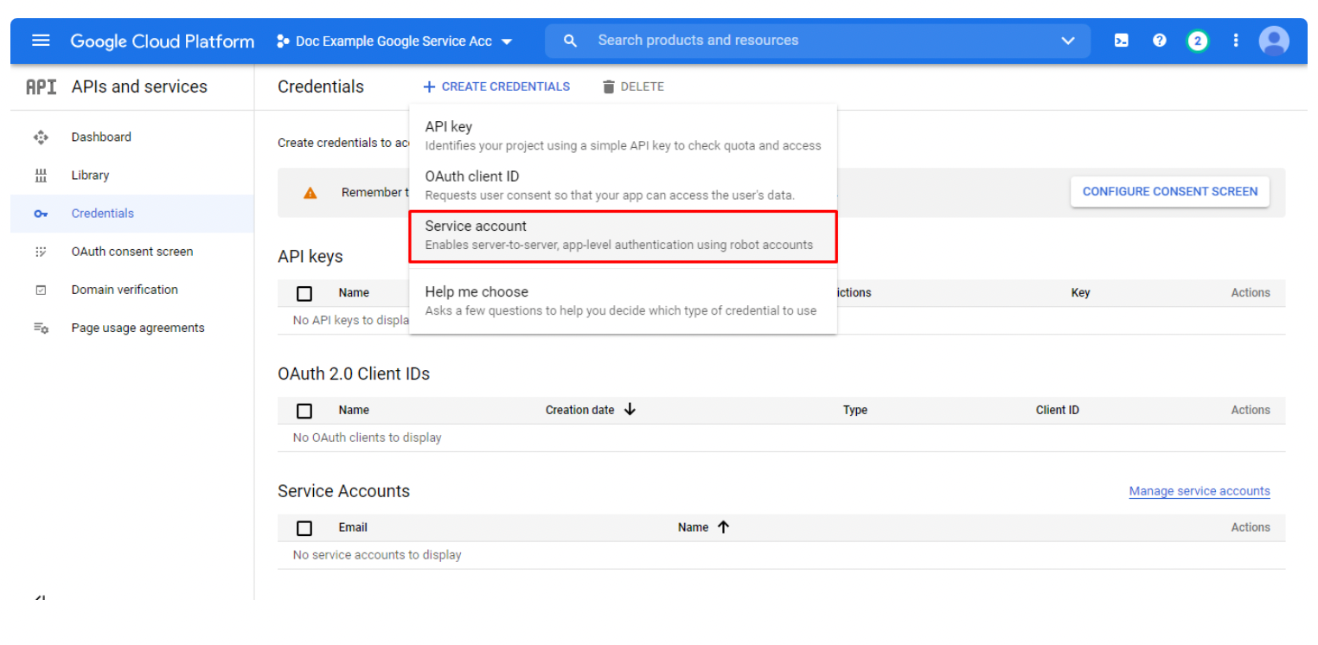Go to OAuth consent screen page
The width and height of the screenshot is (1318, 645).
point(132,252)
